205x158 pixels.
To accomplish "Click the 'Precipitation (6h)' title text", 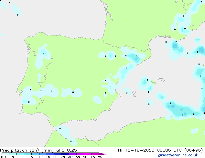I will [19, 150].
